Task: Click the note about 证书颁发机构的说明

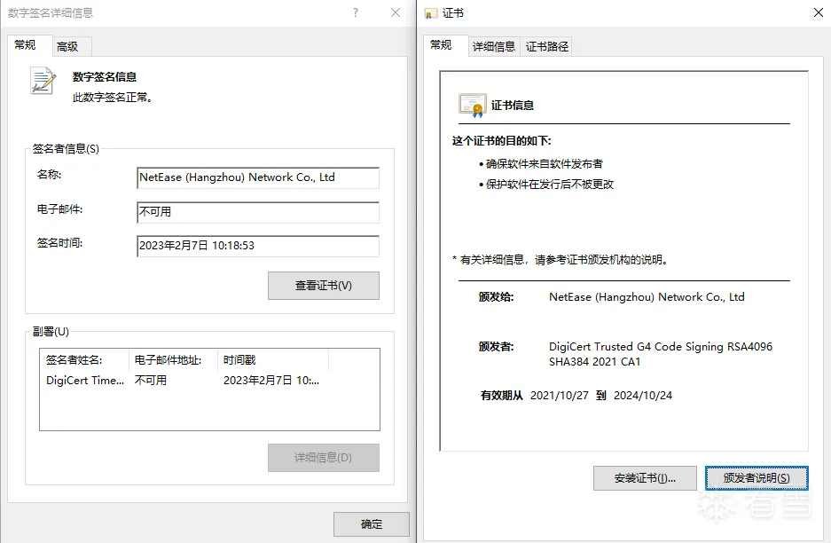Action: coord(563,260)
